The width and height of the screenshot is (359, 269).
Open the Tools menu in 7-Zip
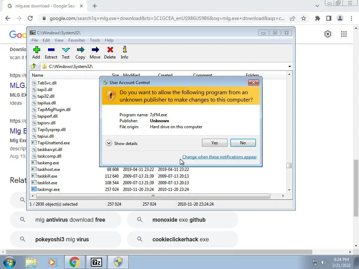point(95,40)
